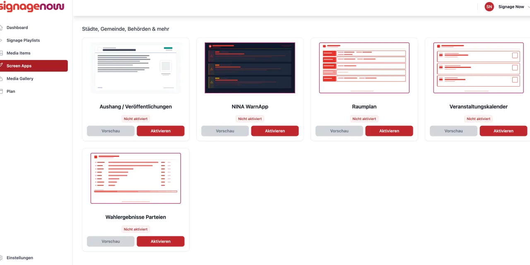Preview the Aushang / Veröffentlichungen app
Viewport: 530px width, 265px height.
(x=111, y=131)
